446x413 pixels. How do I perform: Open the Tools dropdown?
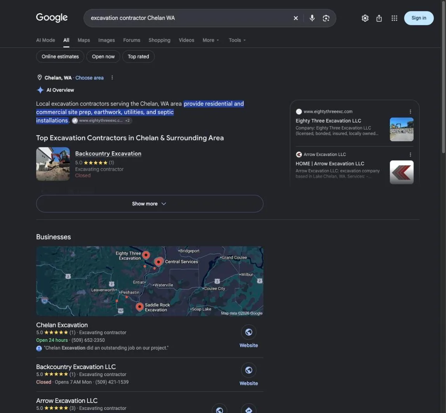tap(237, 40)
